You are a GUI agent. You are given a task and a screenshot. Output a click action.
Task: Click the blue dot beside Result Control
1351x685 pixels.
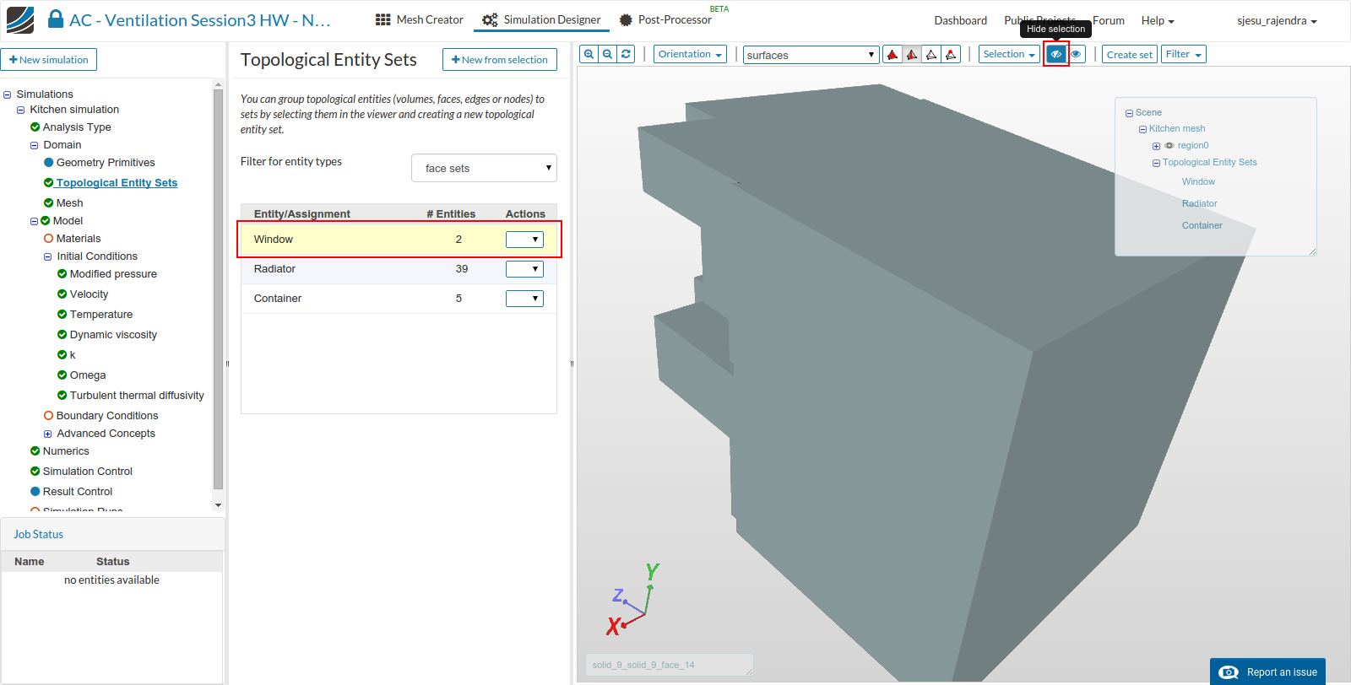coord(35,492)
